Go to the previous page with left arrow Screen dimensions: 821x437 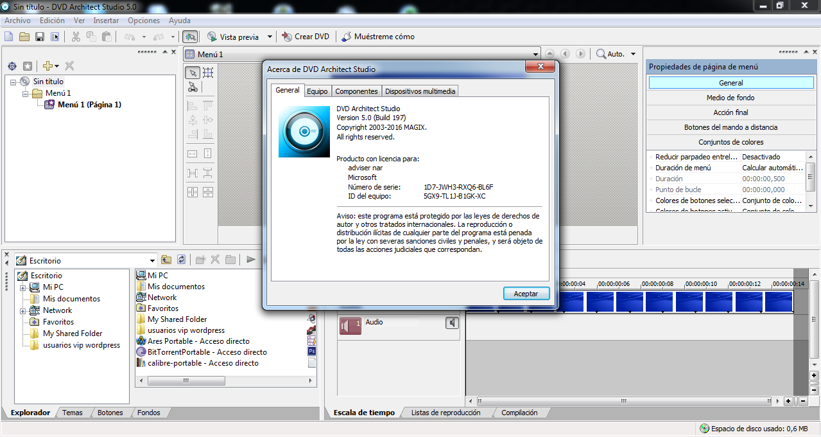(565, 54)
